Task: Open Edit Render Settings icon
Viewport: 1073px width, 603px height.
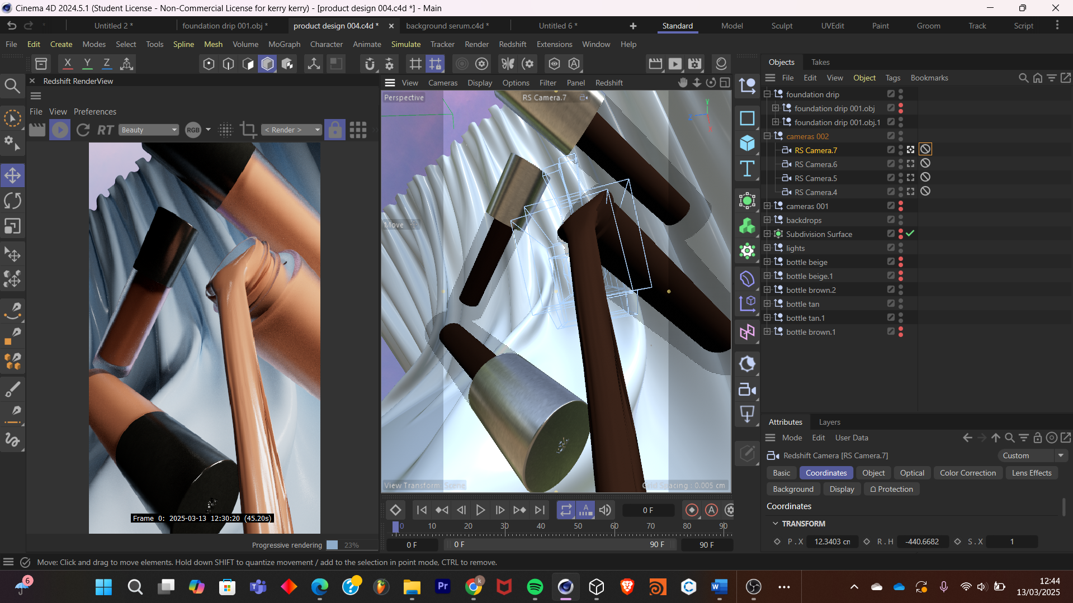Action: click(x=694, y=64)
